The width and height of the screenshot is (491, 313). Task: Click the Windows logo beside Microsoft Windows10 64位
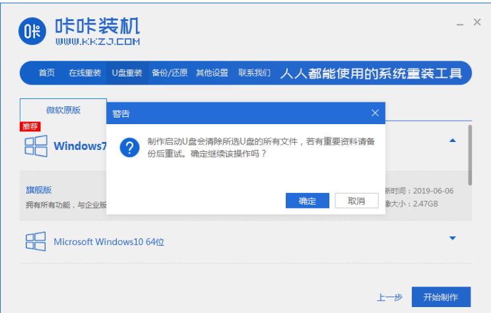(x=36, y=242)
